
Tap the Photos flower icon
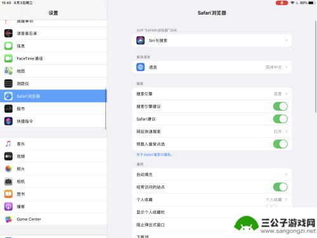coord(8,169)
